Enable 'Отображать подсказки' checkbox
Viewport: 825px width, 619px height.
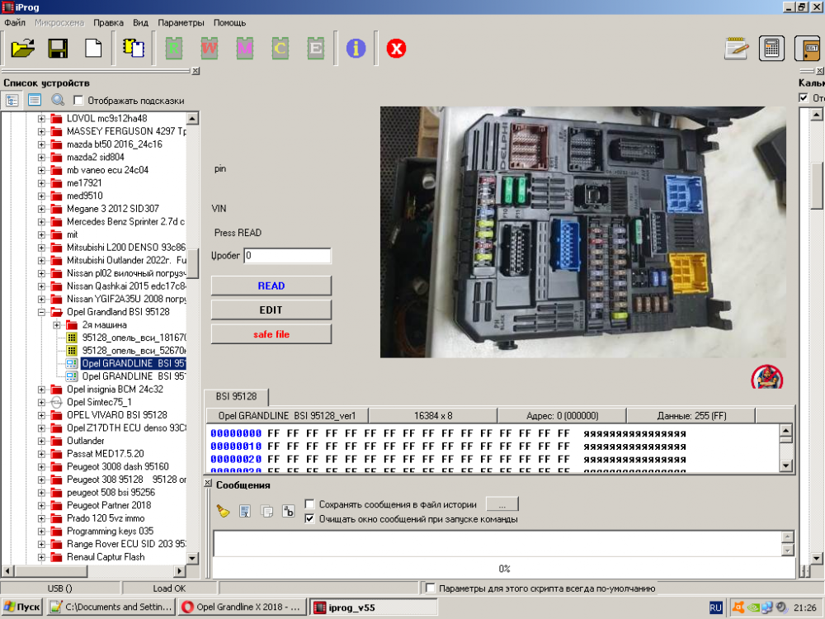pyautogui.click(x=79, y=101)
